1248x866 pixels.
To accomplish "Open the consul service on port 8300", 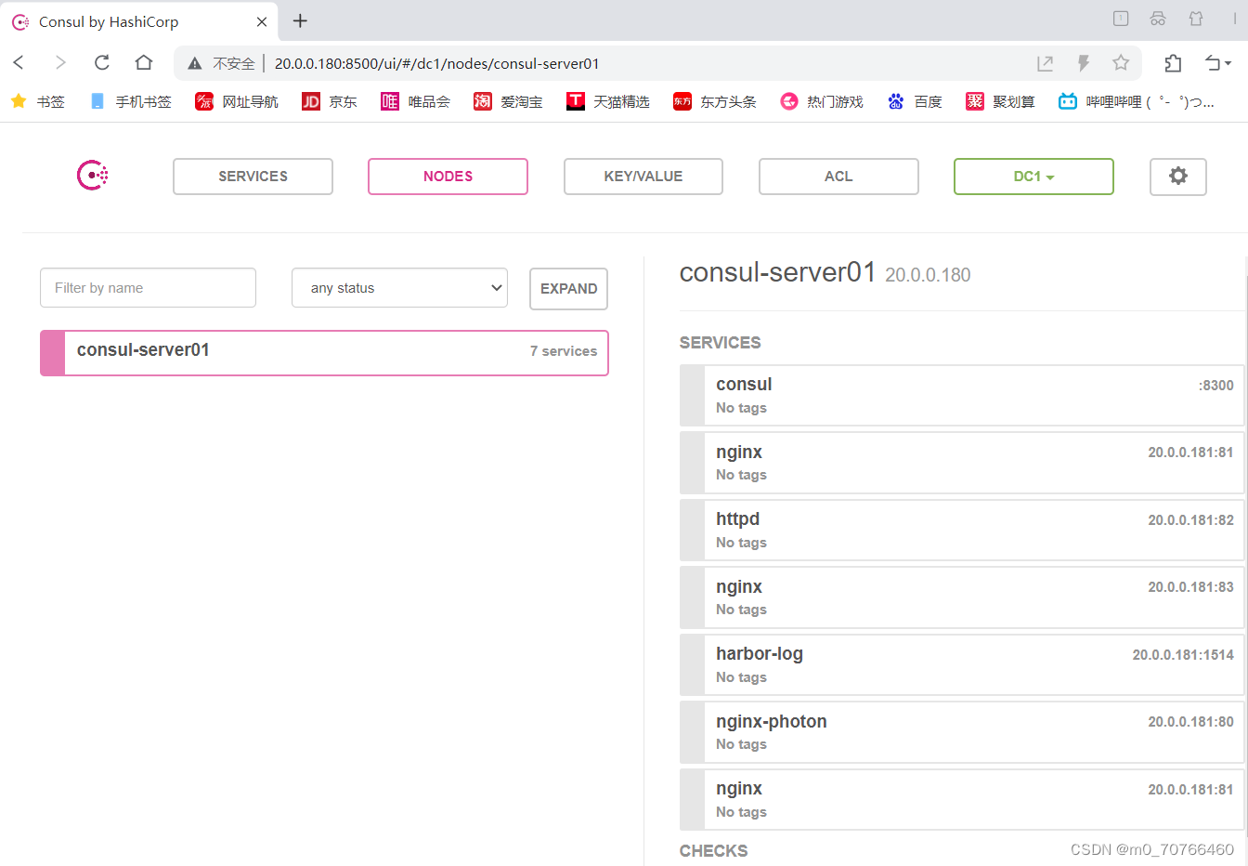I will click(961, 396).
